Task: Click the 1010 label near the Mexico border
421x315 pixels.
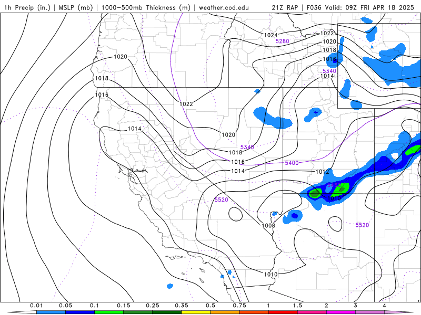Action: pyautogui.click(x=270, y=274)
